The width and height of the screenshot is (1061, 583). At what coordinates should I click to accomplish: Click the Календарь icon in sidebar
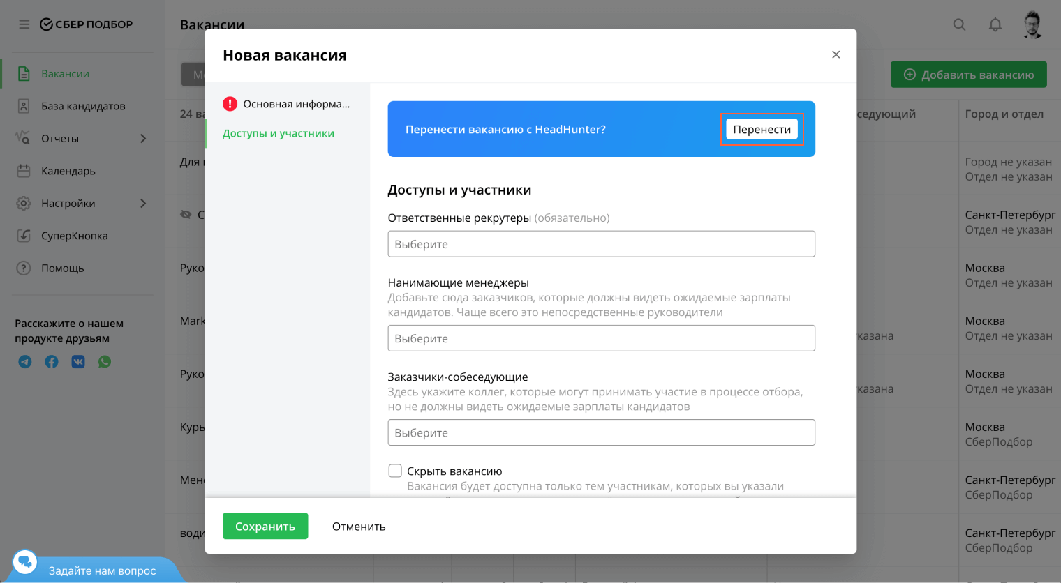pyautogui.click(x=24, y=171)
